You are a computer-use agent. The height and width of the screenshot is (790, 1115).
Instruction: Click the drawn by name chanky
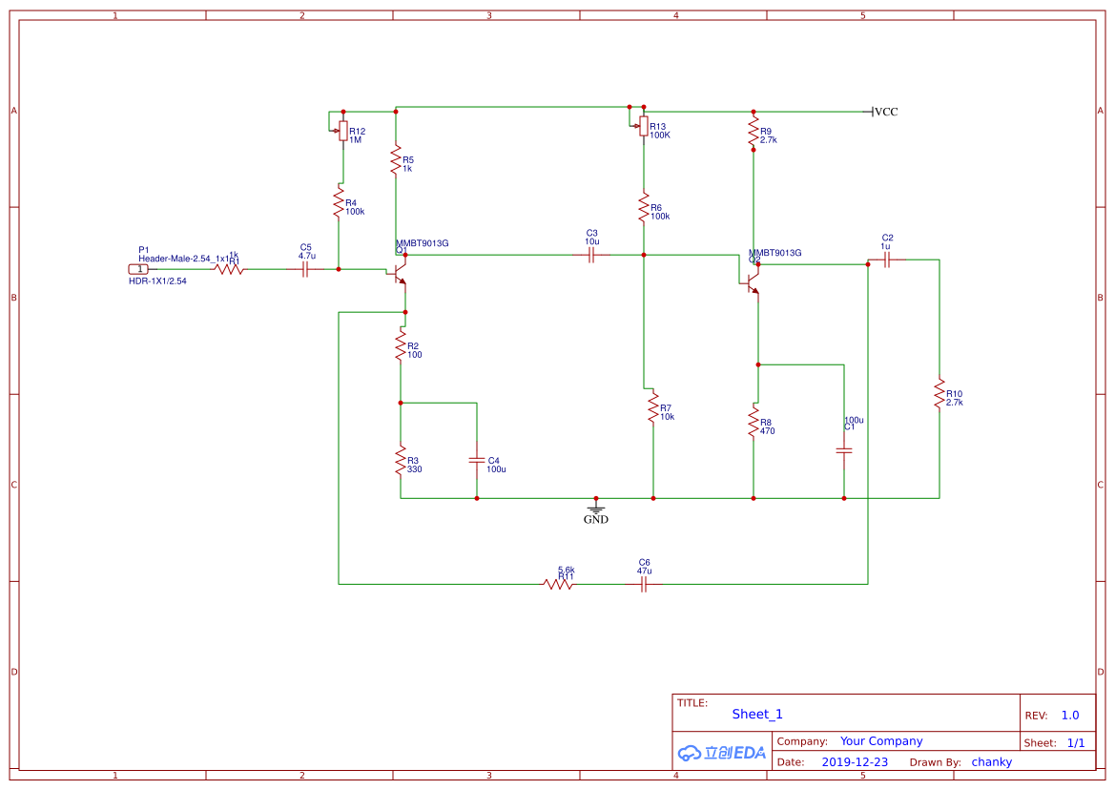click(x=991, y=761)
